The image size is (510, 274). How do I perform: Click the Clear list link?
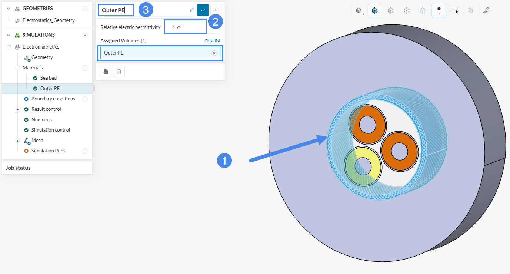pos(212,41)
